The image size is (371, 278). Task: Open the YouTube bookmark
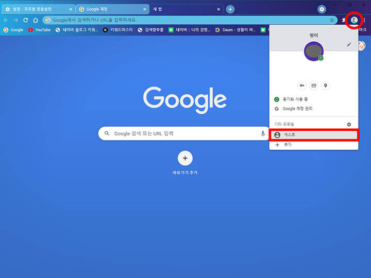click(39, 30)
